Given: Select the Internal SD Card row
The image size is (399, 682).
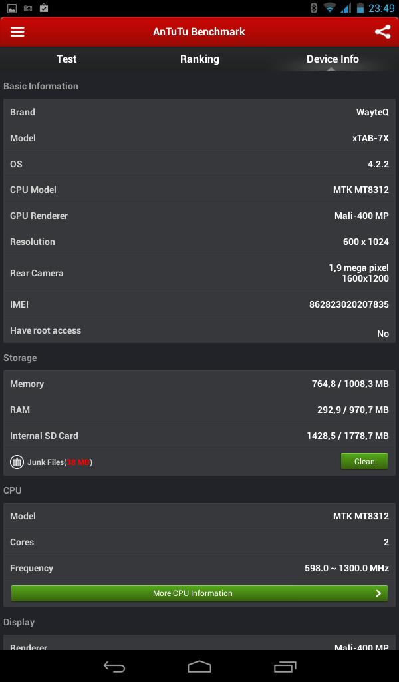Looking at the screenshot, I should [x=199, y=435].
